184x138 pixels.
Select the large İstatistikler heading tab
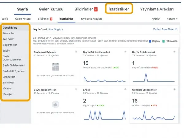(x=119, y=9)
